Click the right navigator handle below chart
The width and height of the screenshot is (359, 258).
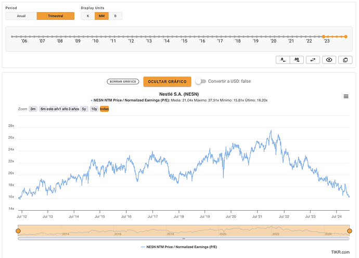(350, 231)
